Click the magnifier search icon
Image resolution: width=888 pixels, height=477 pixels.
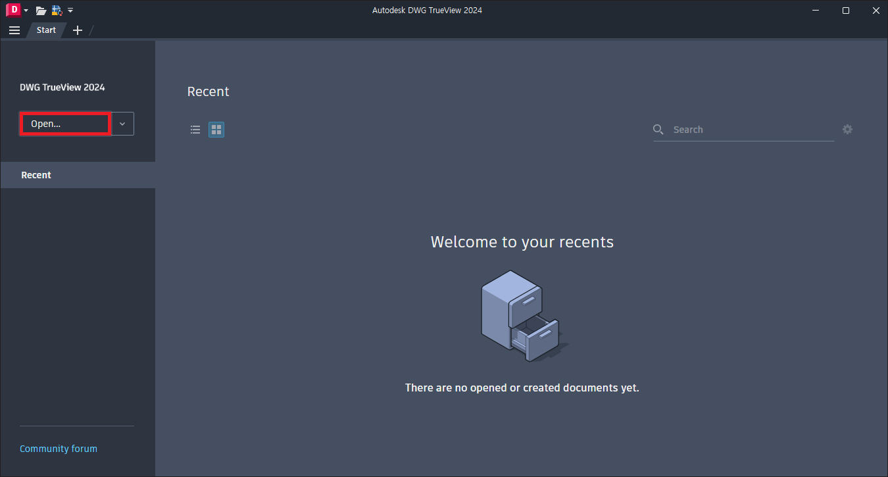pyautogui.click(x=658, y=130)
